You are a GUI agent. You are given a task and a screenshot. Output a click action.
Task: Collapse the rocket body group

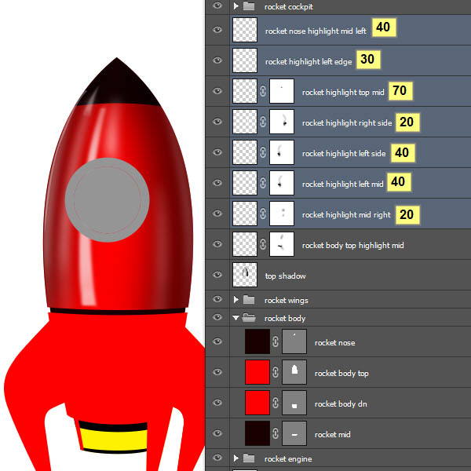[236, 318]
